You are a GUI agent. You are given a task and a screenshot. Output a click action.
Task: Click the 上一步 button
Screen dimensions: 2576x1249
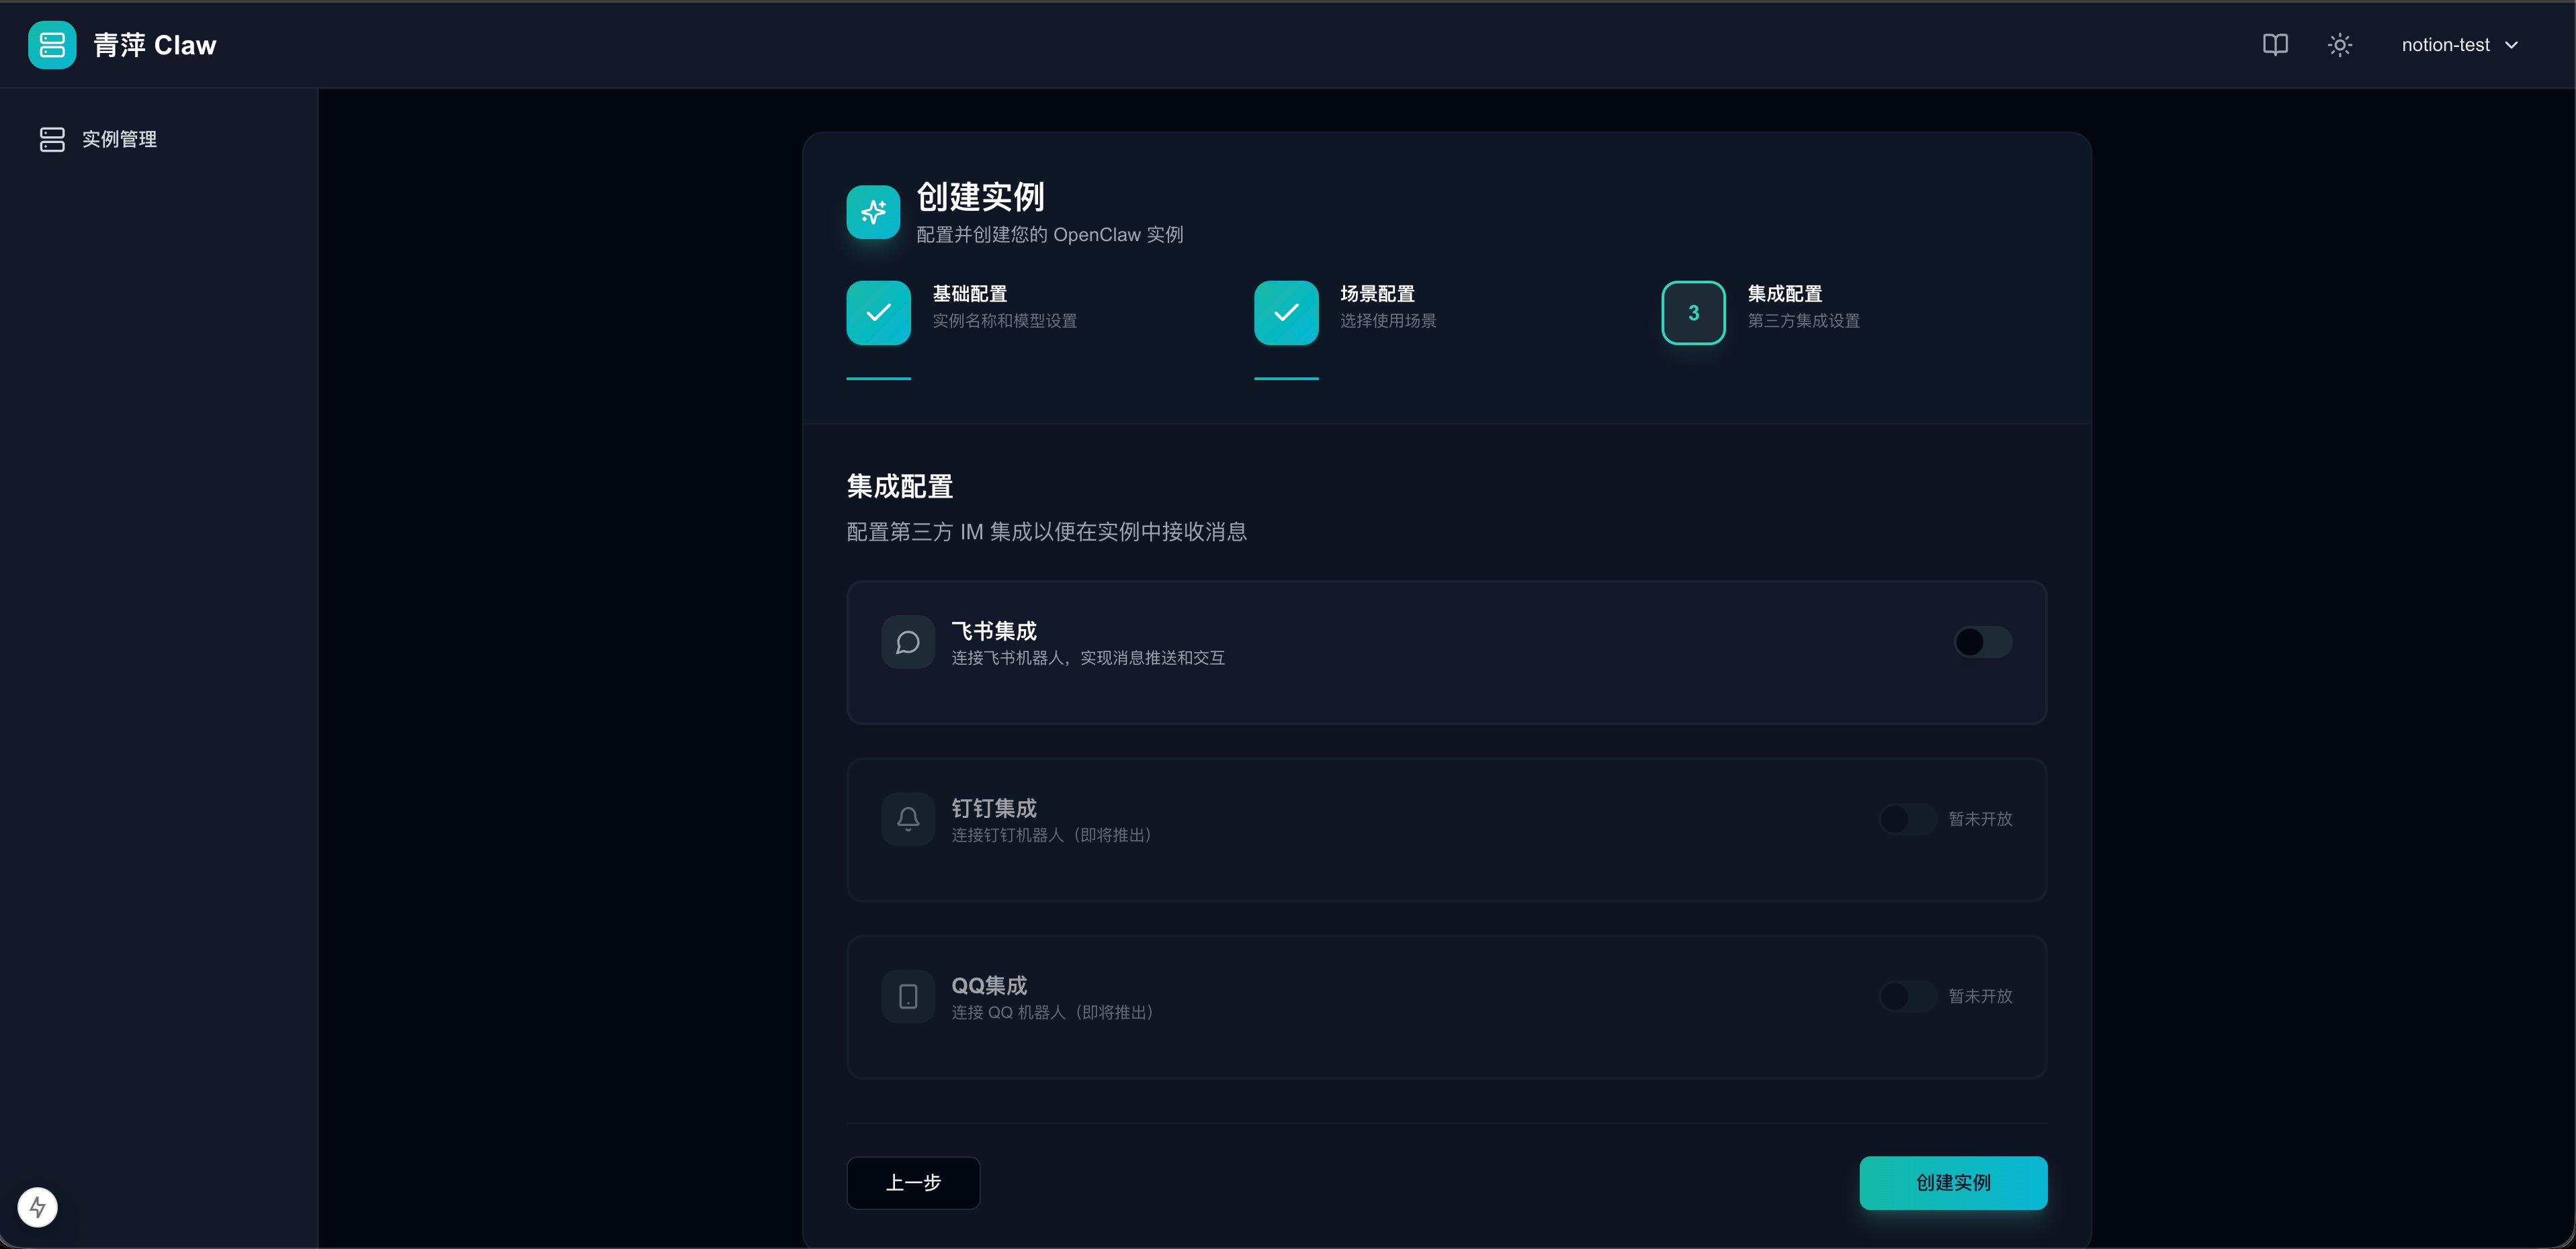click(x=913, y=1183)
